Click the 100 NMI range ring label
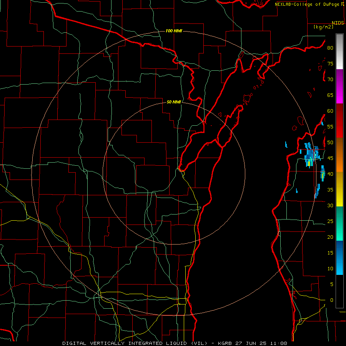 [174, 31]
